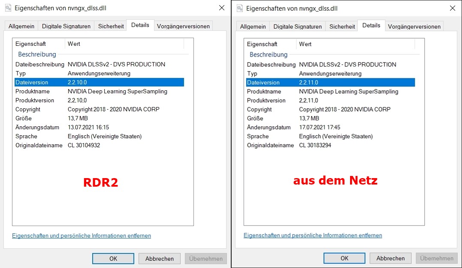Close the right nvngx_dlss.dll properties window

[453, 8]
